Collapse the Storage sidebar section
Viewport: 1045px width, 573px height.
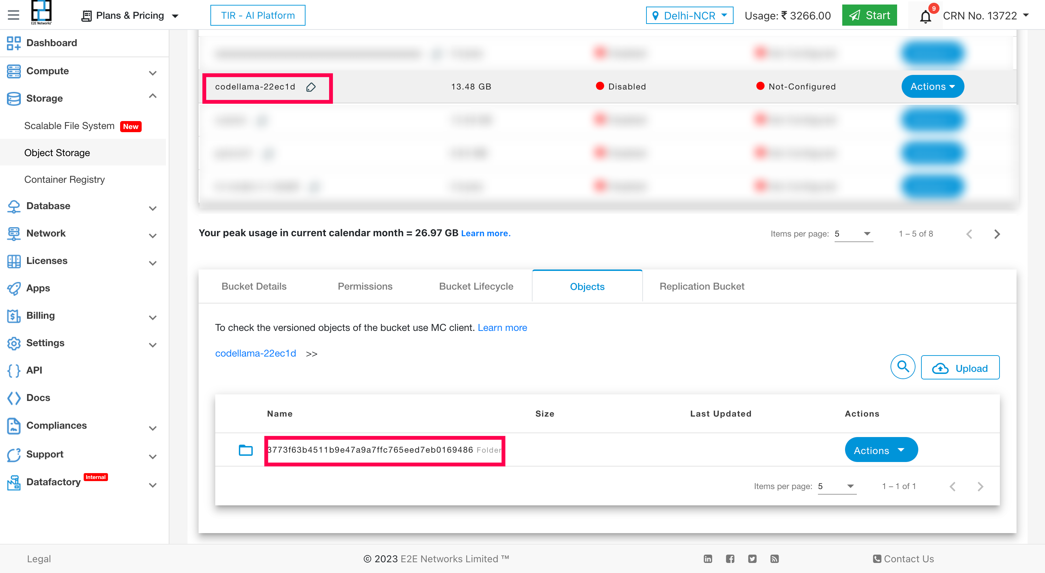(152, 96)
